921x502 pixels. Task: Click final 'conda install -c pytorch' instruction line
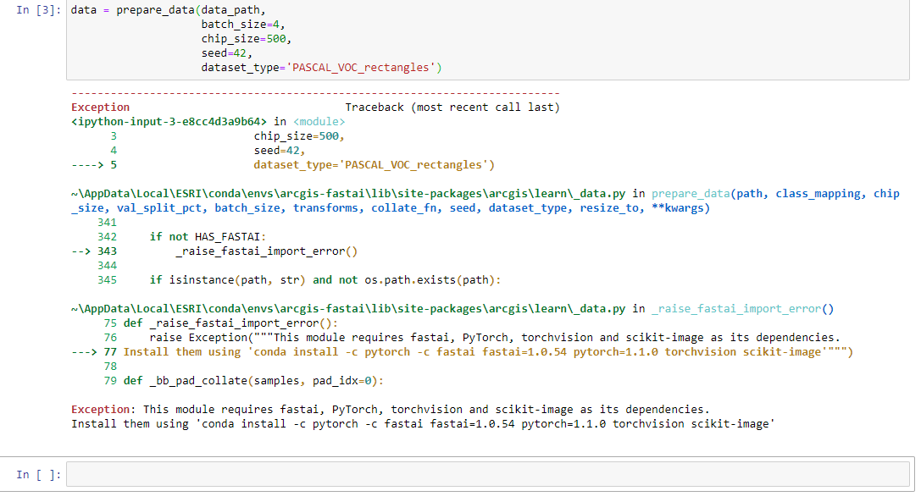pos(423,424)
